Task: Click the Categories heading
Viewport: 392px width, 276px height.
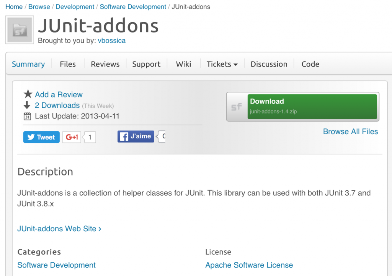Action: pyautogui.click(x=39, y=252)
